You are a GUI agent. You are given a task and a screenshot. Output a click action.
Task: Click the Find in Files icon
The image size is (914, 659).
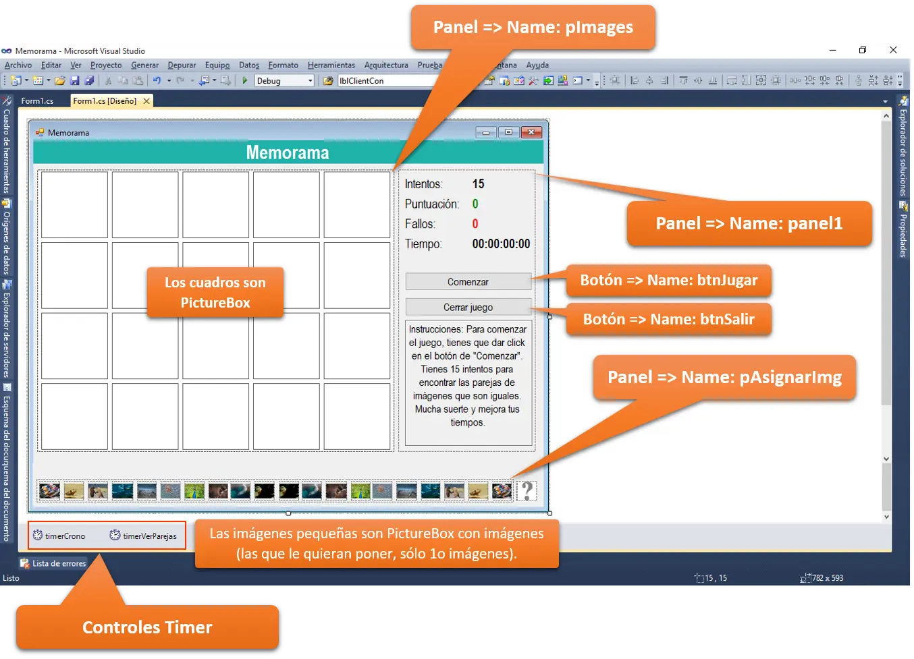click(x=328, y=81)
